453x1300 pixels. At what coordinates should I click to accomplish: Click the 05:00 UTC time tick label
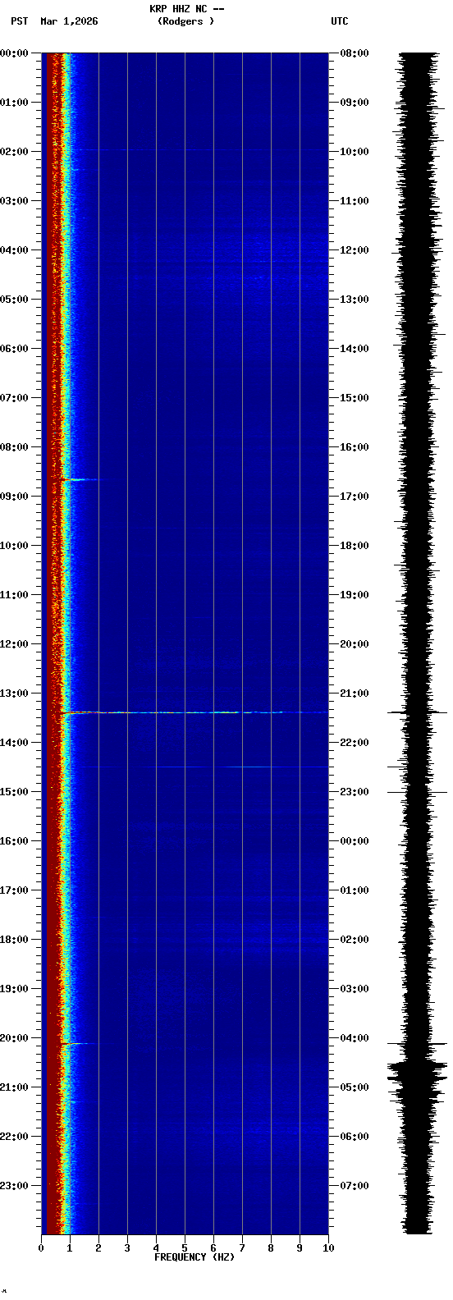(355, 1087)
